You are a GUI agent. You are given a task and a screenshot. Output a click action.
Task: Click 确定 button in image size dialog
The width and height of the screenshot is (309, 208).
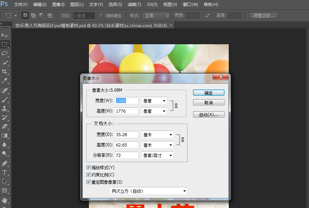(209, 93)
